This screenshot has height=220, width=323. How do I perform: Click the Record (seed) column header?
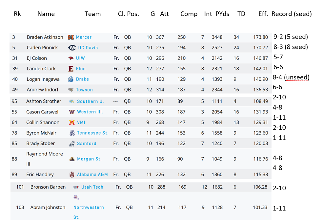tap(292, 14)
